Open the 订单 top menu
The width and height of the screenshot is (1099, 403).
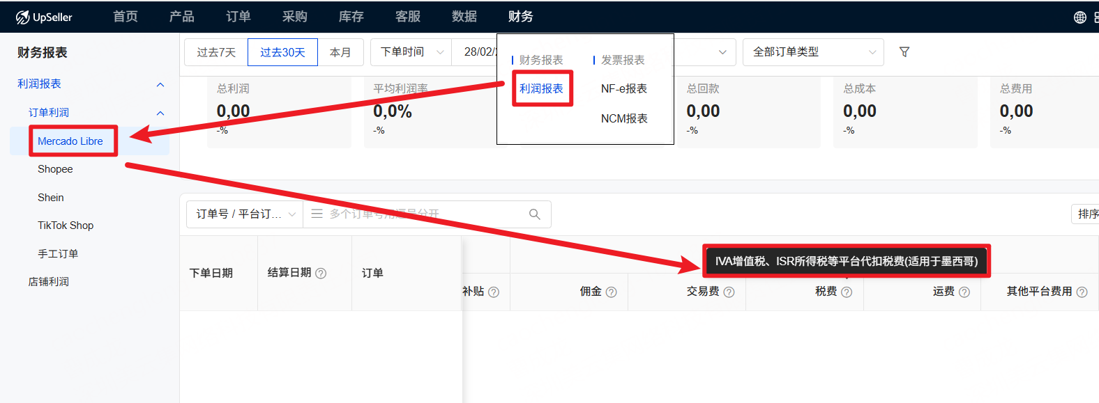[x=238, y=17]
